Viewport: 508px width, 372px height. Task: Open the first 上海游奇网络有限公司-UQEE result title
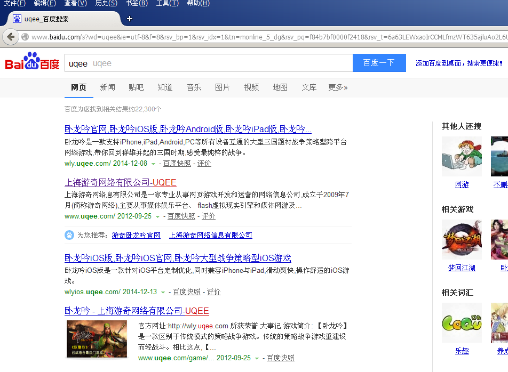pyautogui.click(x=121, y=182)
